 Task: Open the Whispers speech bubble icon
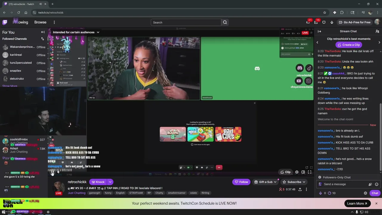coord(324,22)
